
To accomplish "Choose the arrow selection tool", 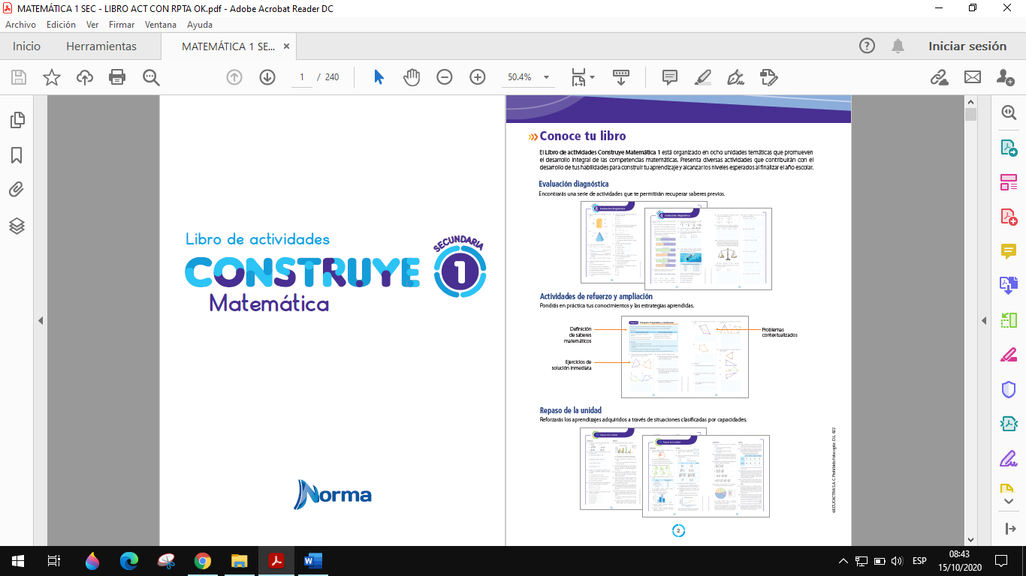I will 379,77.
